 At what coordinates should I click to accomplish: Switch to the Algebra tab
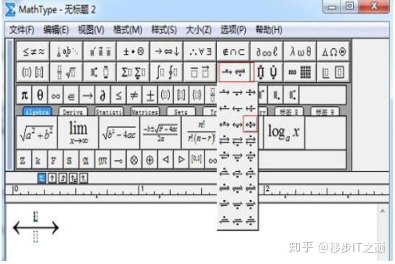37,111
